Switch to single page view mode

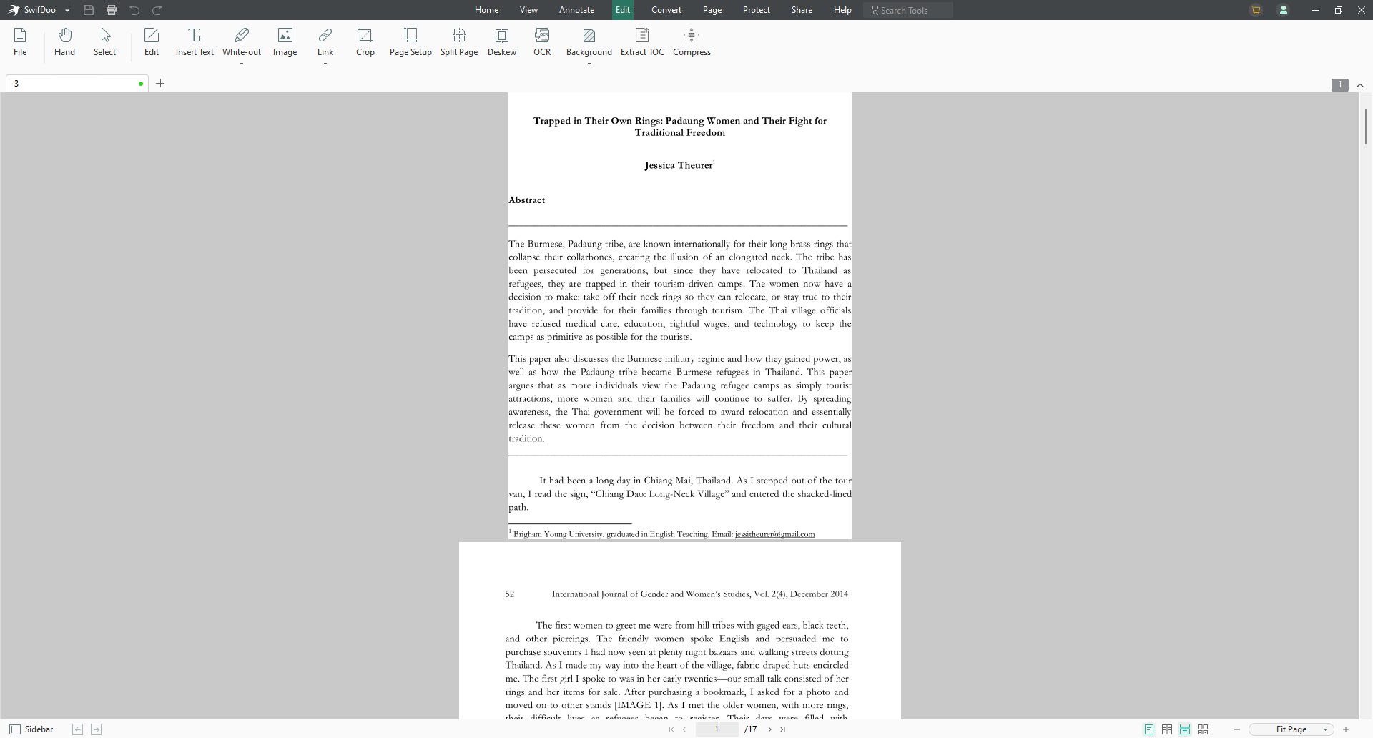1149,729
